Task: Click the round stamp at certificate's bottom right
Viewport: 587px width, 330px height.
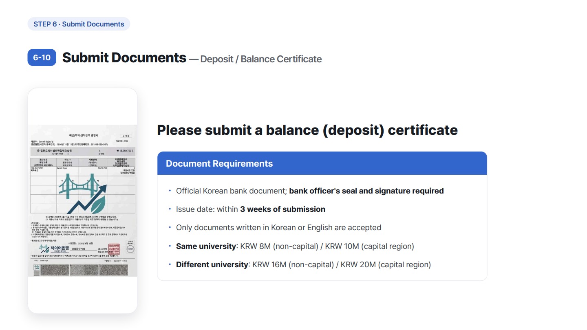Action: 130,249
